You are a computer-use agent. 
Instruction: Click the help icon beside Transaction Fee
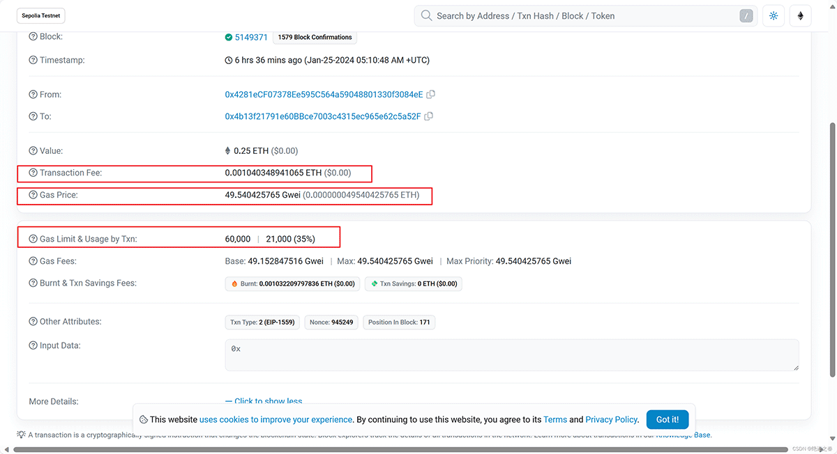coord(33,173)
